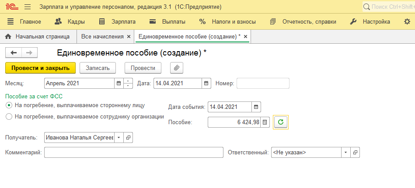Open the Налоги и взносы section
The image size is (415, 188).
click(234, 22)
